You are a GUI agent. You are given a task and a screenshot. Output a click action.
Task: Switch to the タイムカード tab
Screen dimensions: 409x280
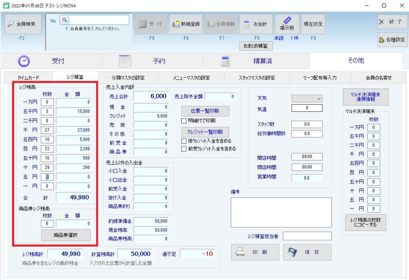coord(29,77)
